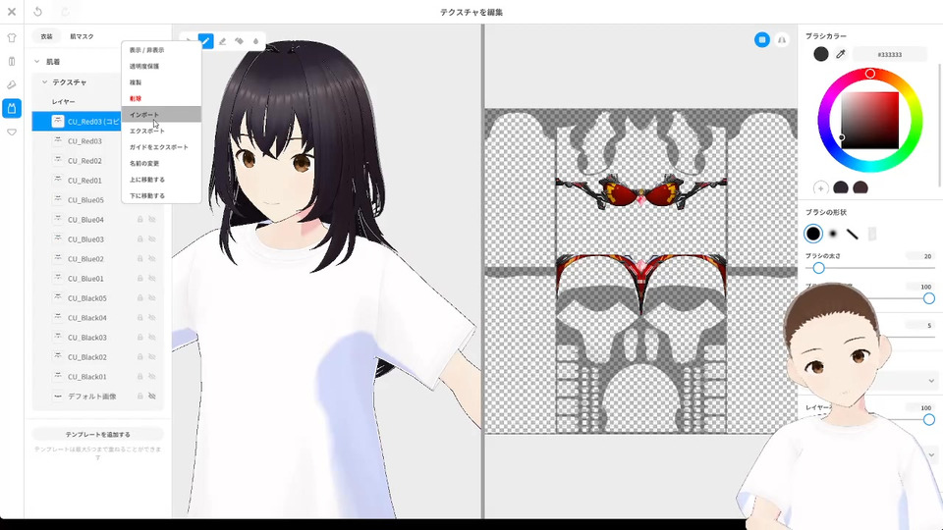
Task: Toggle the mirror symmetry view button
Action: click(782, 39)
